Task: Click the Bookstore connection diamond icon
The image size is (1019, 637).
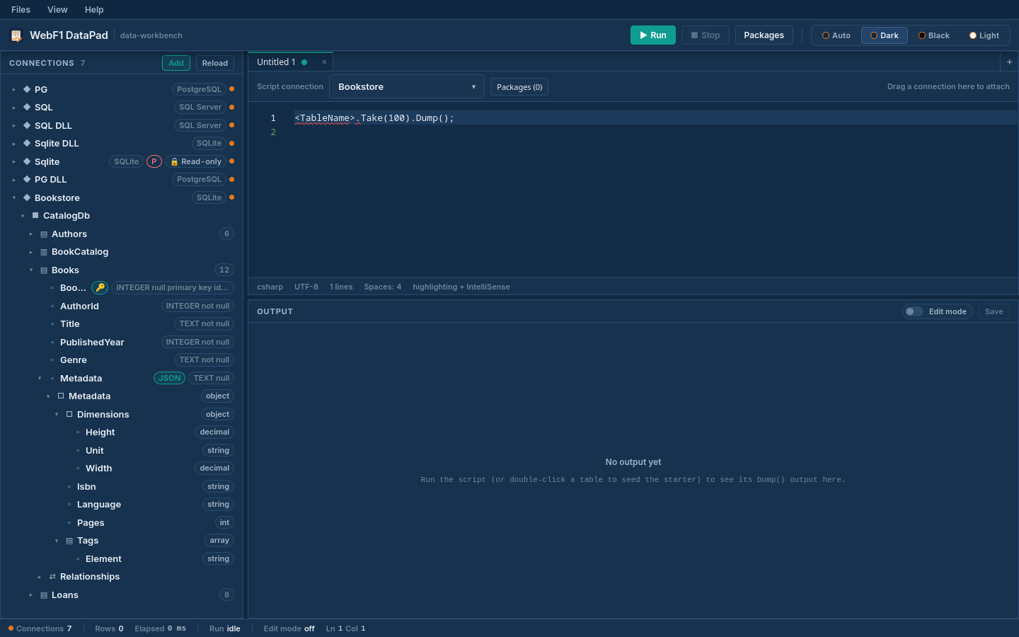Action: click(27, 197)
